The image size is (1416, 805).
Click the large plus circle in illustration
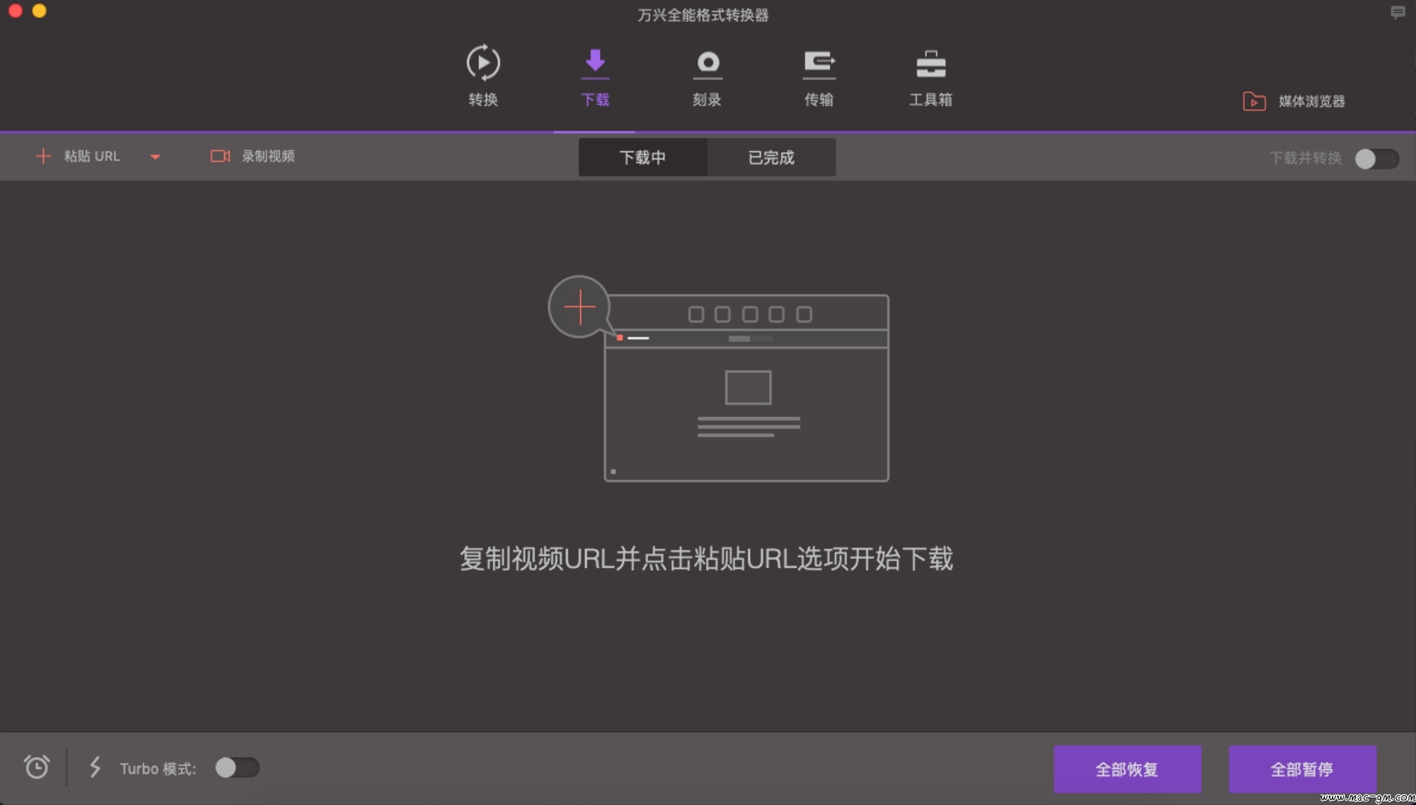coord(579,307)
